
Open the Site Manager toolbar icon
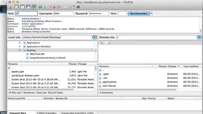[10, 7]
